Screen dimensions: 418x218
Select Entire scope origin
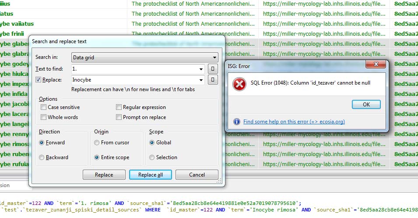coord(97,157)
